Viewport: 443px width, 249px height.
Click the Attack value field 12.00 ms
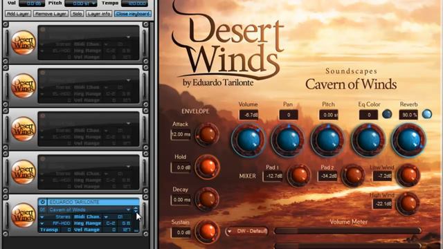point(181,134)
